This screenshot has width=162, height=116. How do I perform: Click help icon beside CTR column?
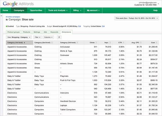click(x=123, y=43)
